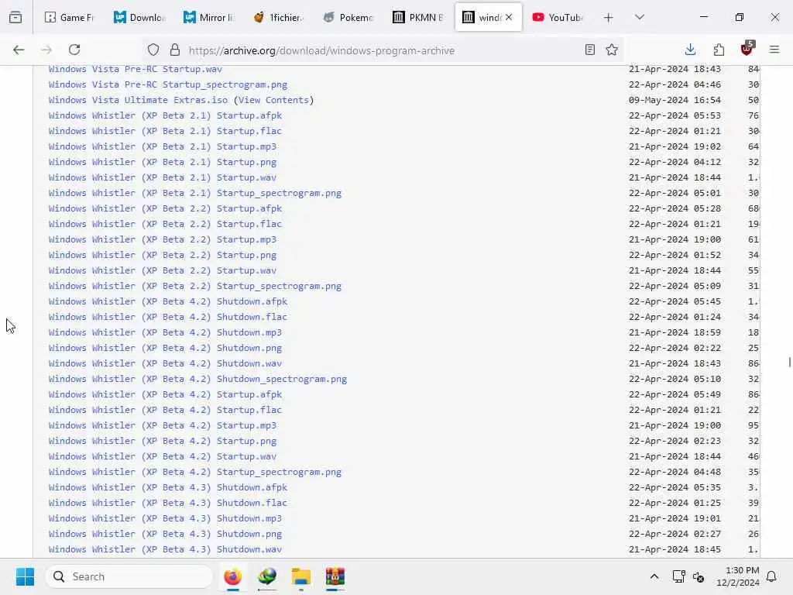Open notifications bell icon
The width and height of the screenshot is (793, 595).
click(x=772, y=576)
